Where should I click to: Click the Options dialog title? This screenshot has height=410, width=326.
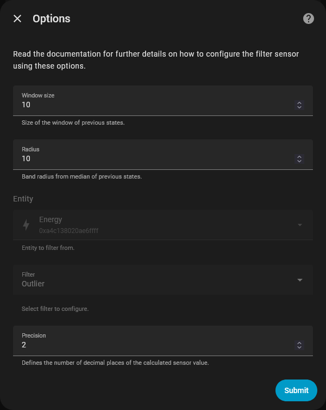coord(52,19)
